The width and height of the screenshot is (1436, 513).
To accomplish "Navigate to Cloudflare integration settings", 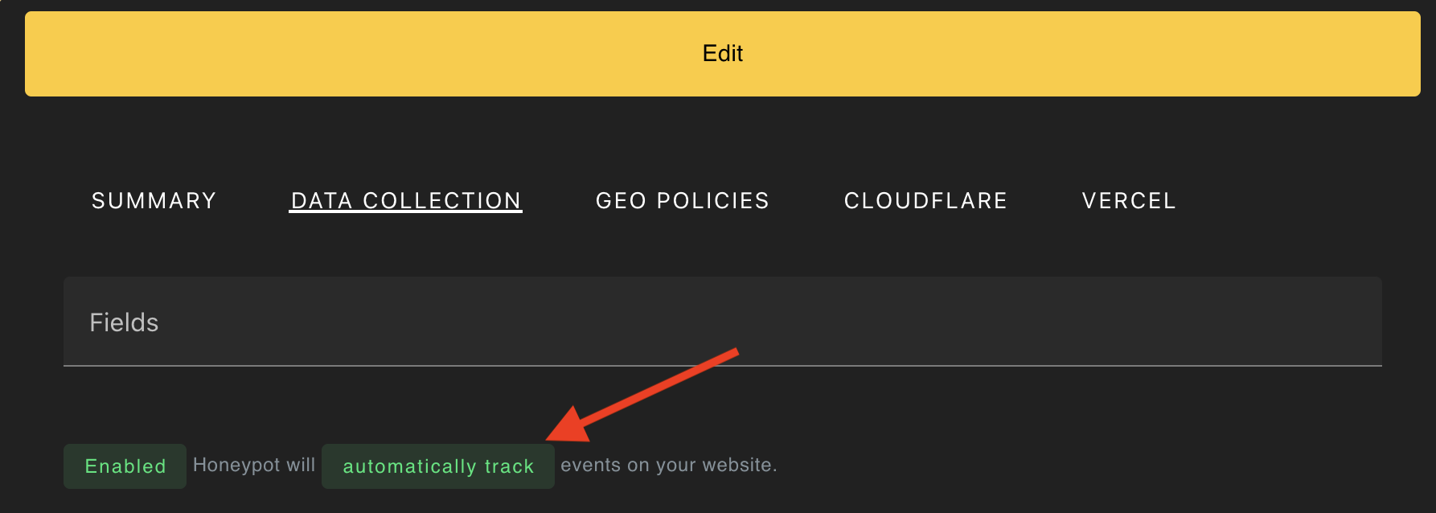I will tap(925, 200).
